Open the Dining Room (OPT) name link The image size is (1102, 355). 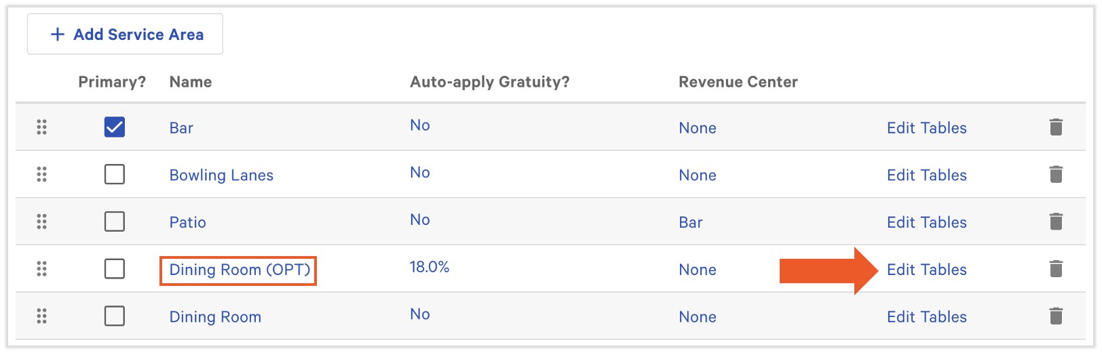coord(239,270)
